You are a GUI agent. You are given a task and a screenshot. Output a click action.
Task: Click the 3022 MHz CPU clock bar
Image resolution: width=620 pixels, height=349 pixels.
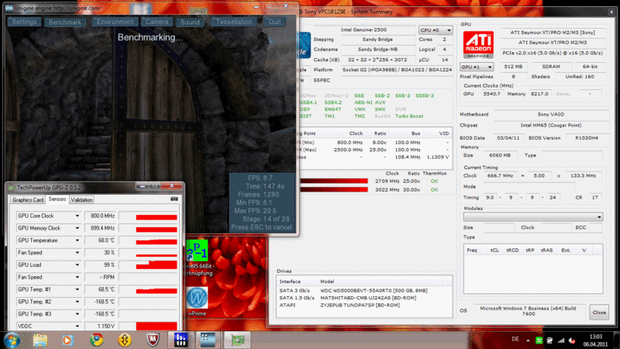point(335,189)
